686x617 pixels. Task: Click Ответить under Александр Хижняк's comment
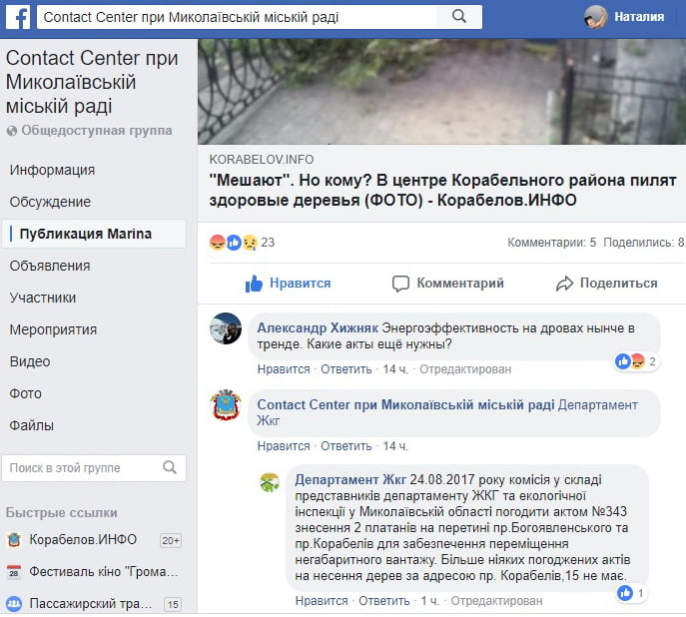pos(345,369)
